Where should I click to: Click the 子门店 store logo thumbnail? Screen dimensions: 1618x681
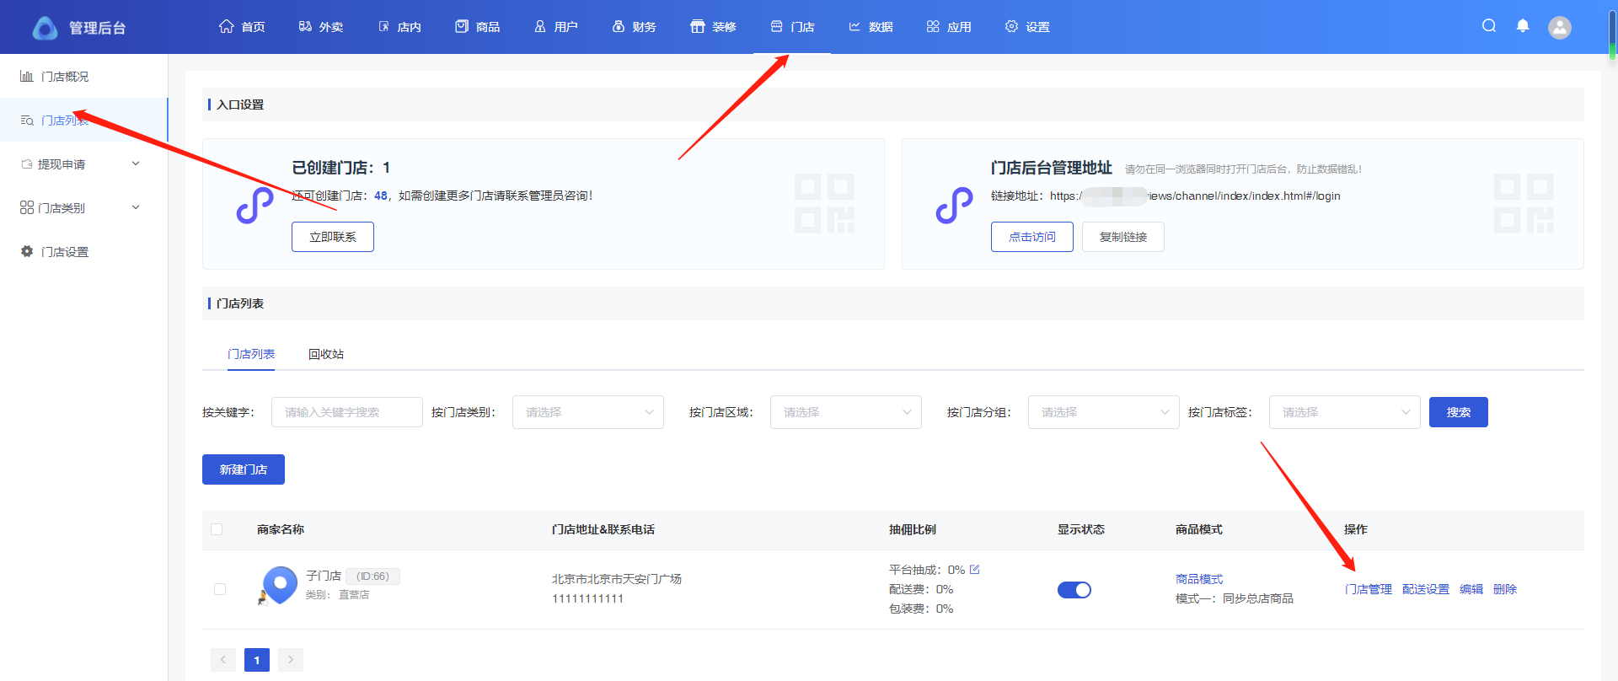coord(280,584)
